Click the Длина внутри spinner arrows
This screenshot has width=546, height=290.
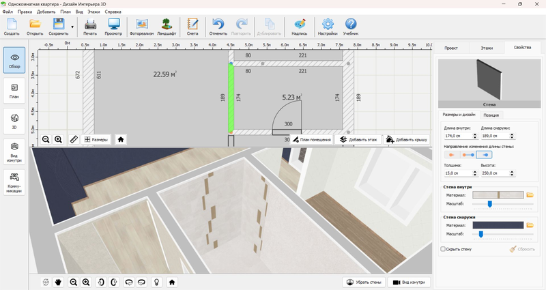click(x=475, y=136)
